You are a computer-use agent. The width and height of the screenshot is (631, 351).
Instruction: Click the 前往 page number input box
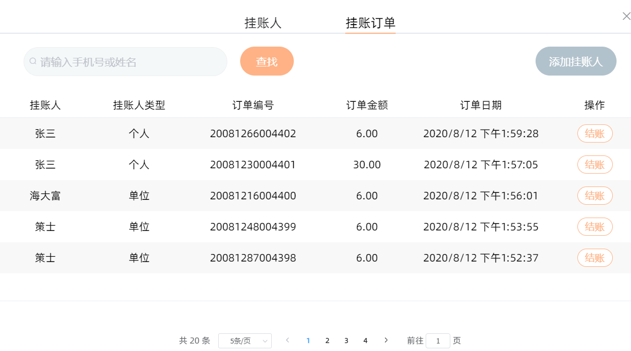point(438,341)
